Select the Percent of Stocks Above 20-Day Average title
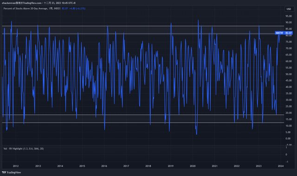Viewport: 297px width, 176px height. point(26,8)
